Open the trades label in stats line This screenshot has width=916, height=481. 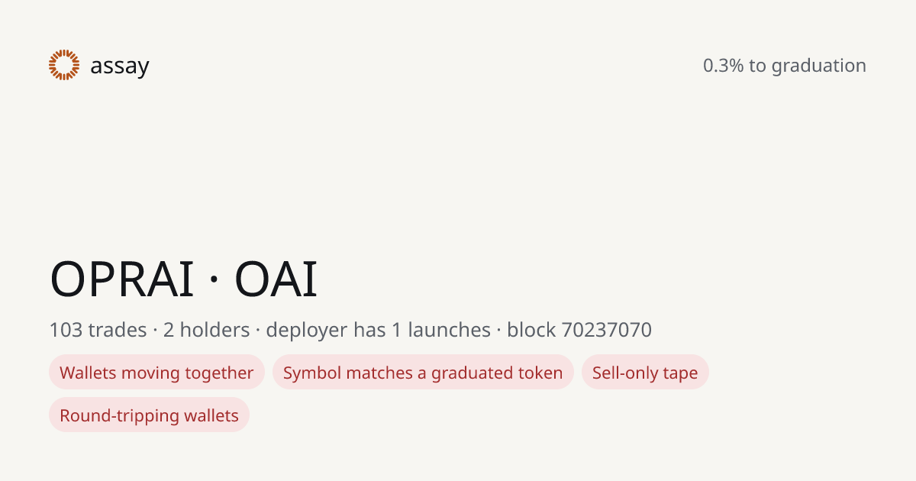[118, 330]
